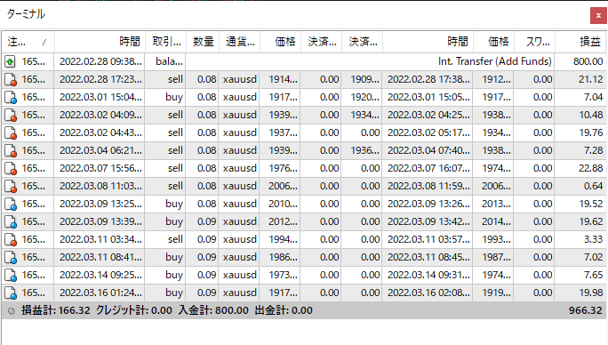Click the sell order icon dated 2022.03.04 06:21
This screenshot has height=345, width=608.
(11, 150)
